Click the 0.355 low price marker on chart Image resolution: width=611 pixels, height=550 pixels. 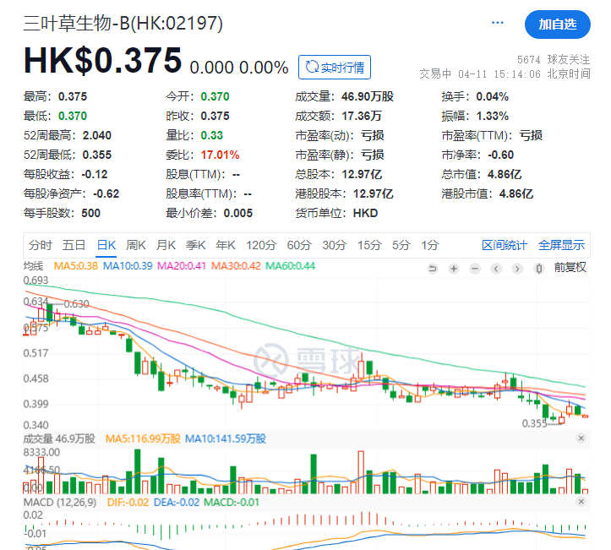(x=535, y=423)
